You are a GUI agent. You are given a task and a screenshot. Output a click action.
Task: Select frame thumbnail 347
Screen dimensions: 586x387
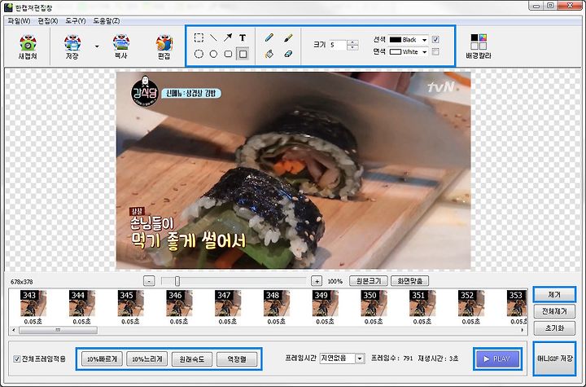coord(228,303)
